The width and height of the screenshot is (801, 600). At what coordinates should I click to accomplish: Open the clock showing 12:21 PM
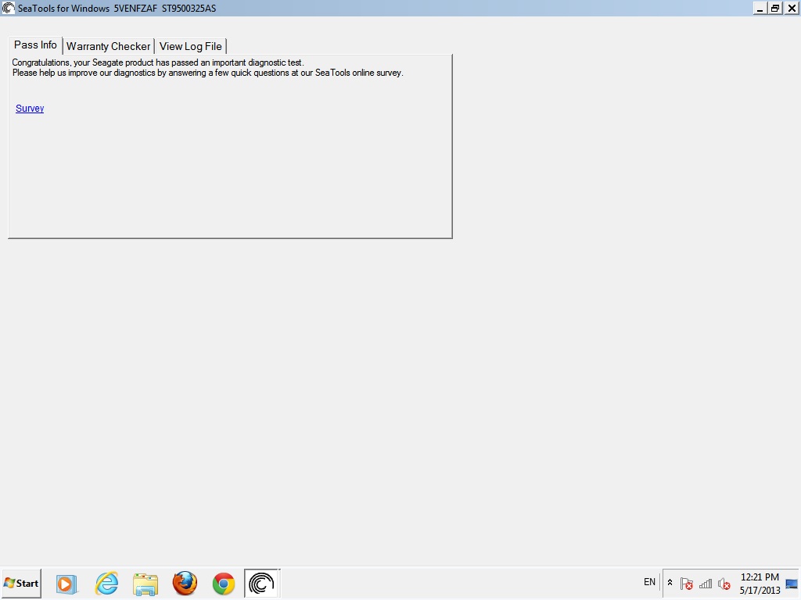point(760,584)
